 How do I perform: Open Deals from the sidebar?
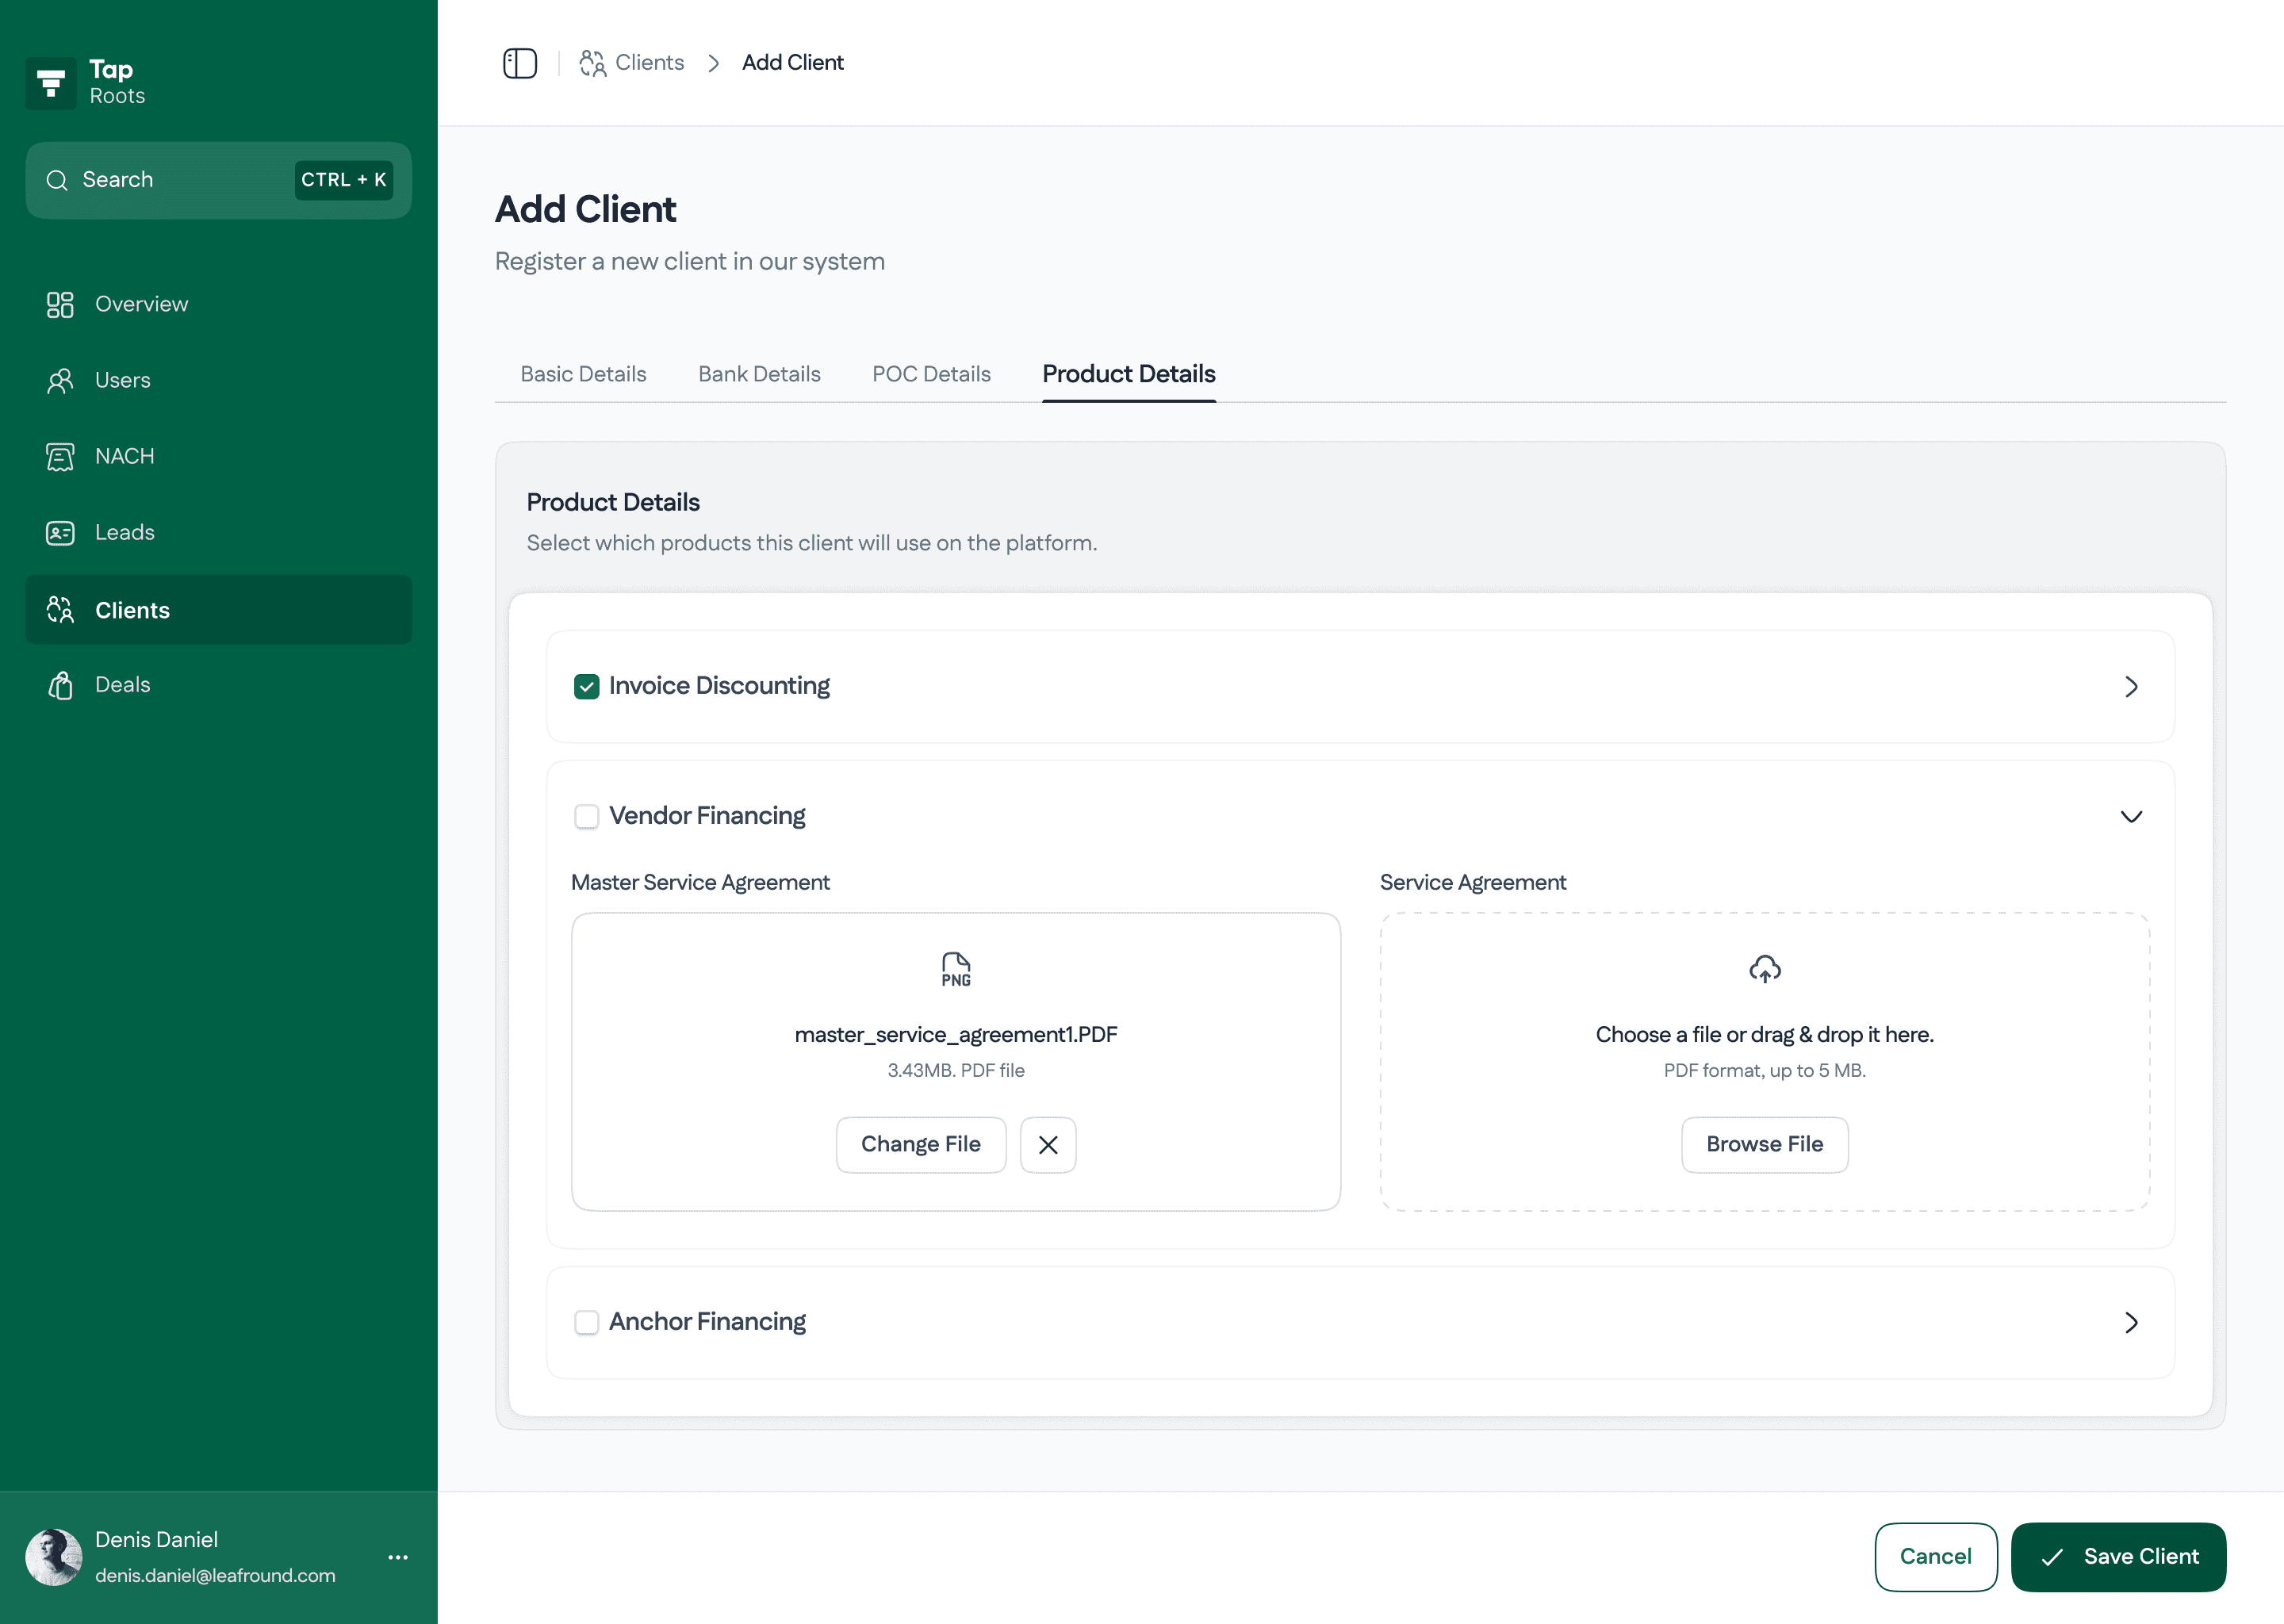coord(122,685)
